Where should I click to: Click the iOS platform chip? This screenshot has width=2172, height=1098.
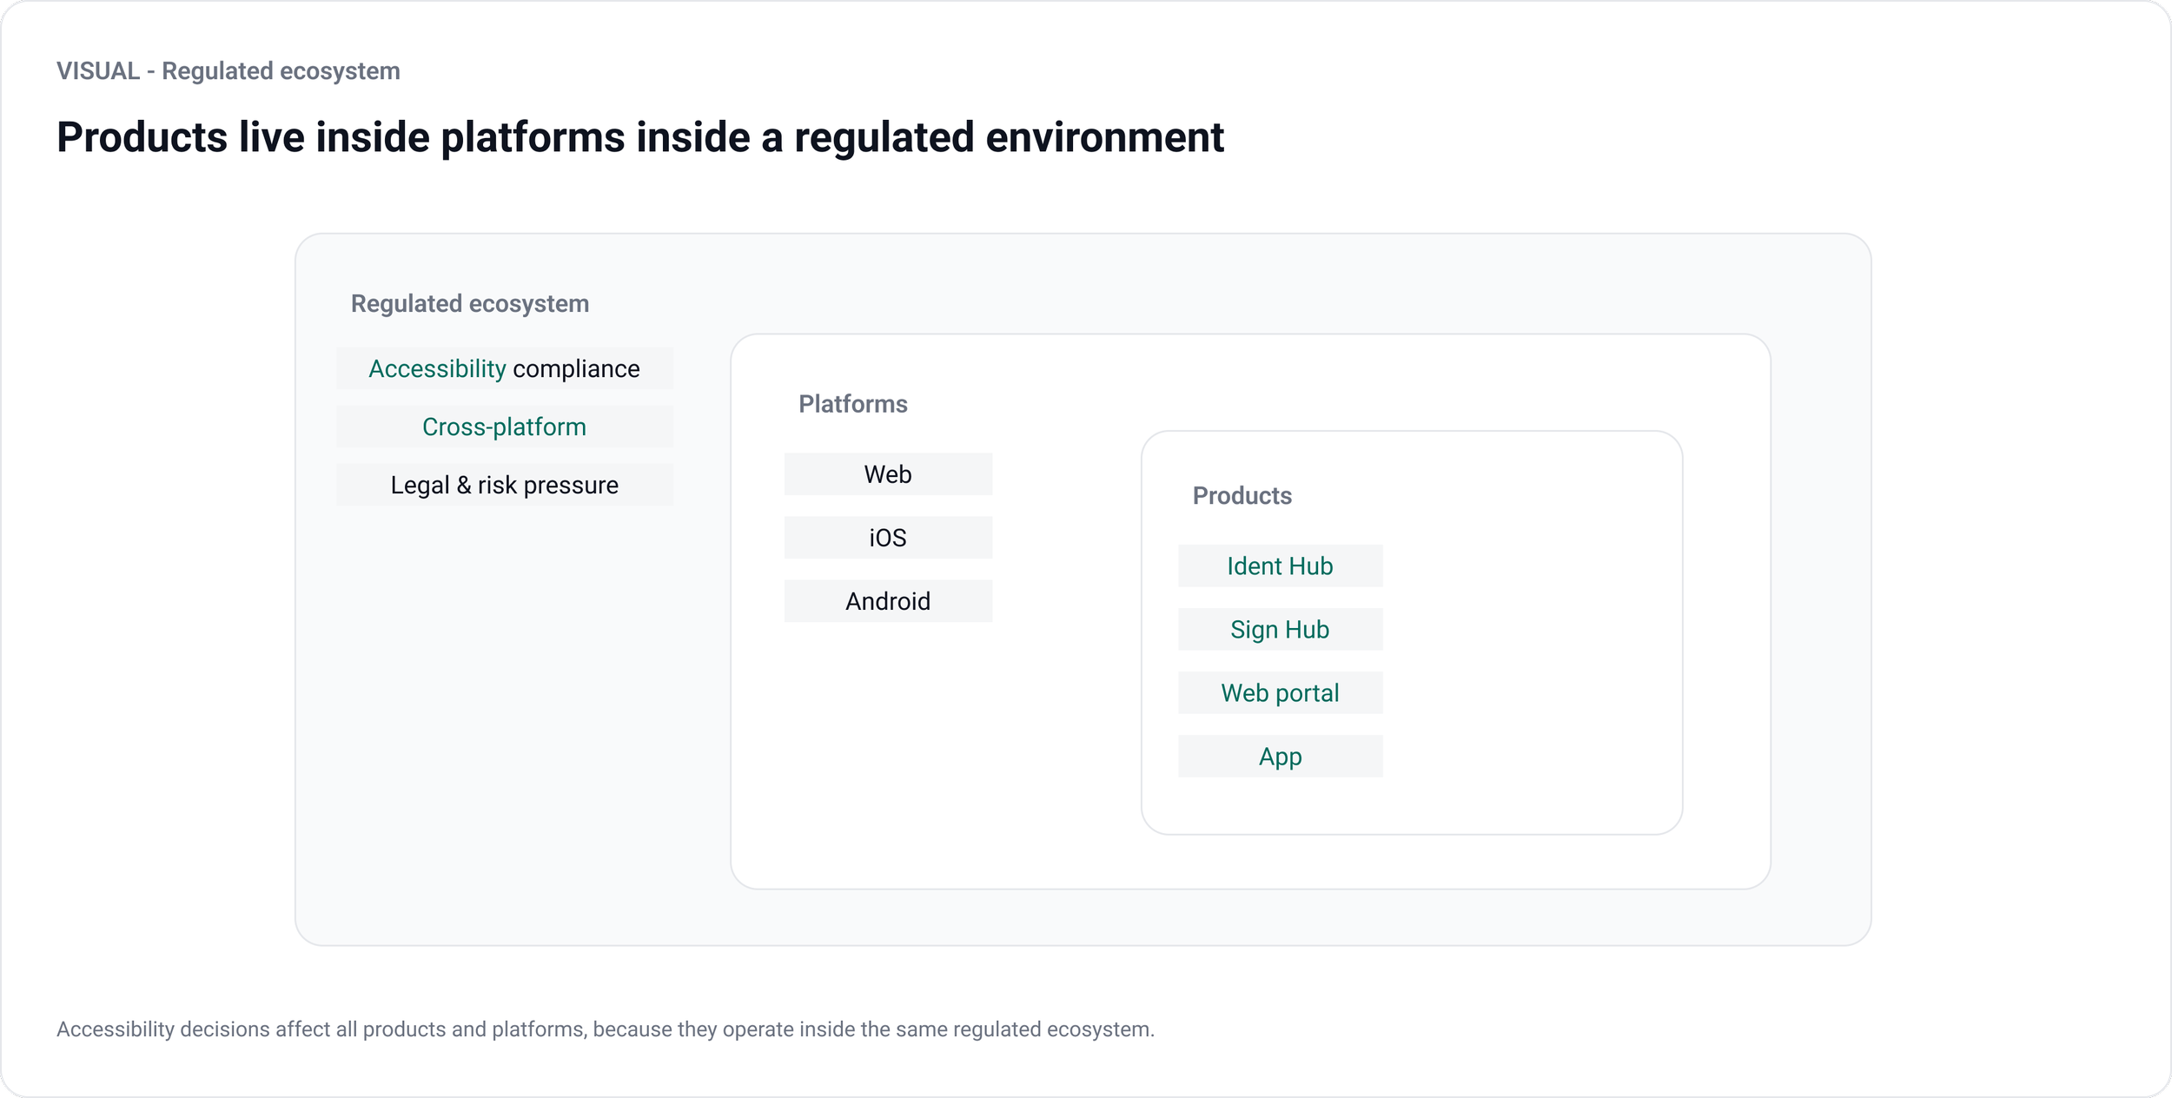click(x=887, y=538)
